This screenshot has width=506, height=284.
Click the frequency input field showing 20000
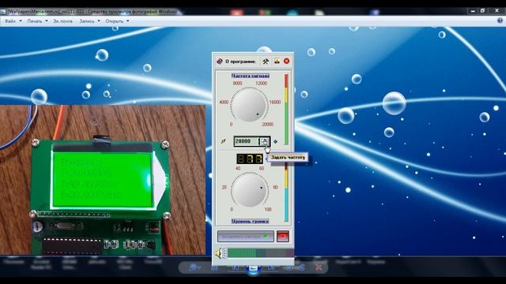[247, 141]
